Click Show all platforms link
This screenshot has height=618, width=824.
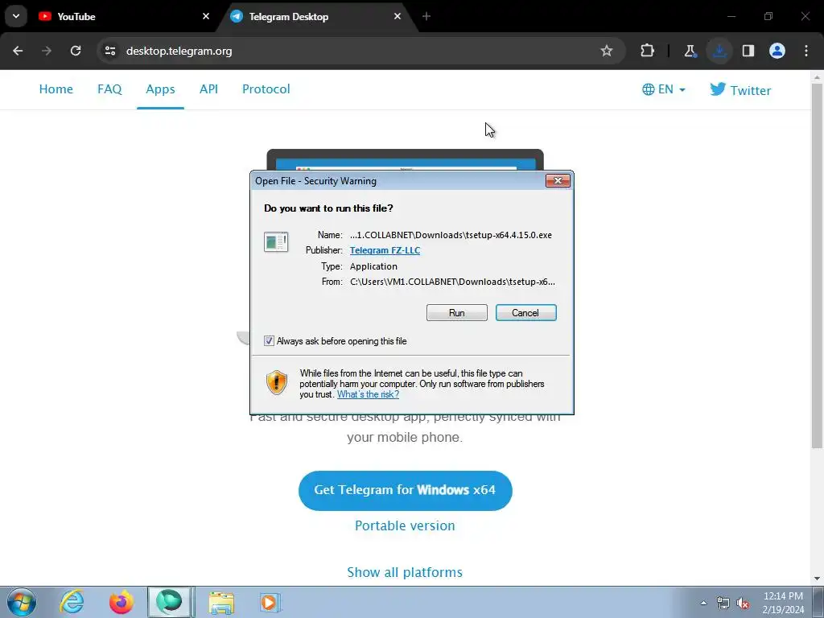click(405, 572)
